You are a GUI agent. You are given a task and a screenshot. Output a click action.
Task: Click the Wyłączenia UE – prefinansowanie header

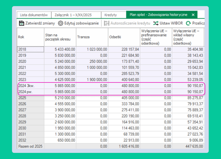pos(156,37)
